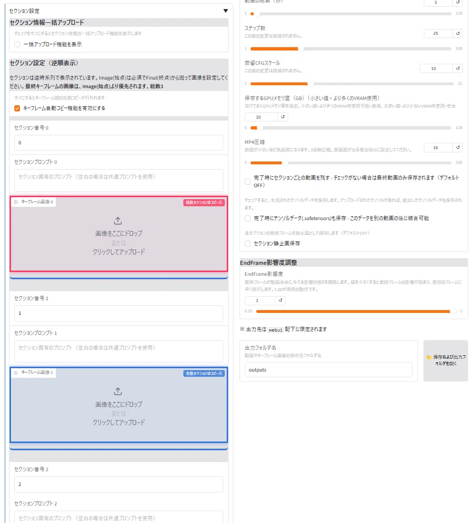Reset the EndFrame影響度 value
Viewport: 471px width, 523px height.
click(x=280, y=301)
